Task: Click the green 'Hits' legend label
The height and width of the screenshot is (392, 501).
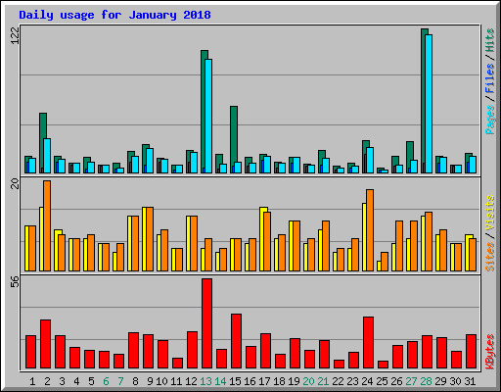Action: point(490,40)
